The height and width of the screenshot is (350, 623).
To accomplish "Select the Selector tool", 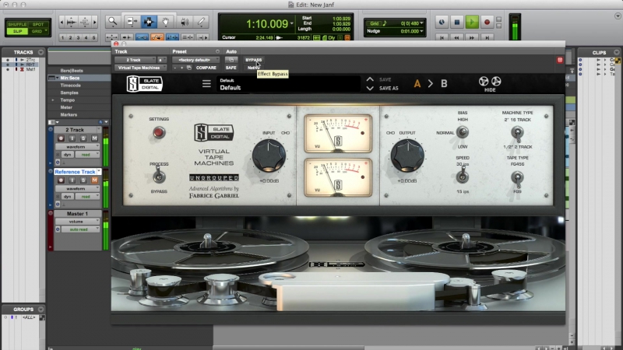I will 149,22.
